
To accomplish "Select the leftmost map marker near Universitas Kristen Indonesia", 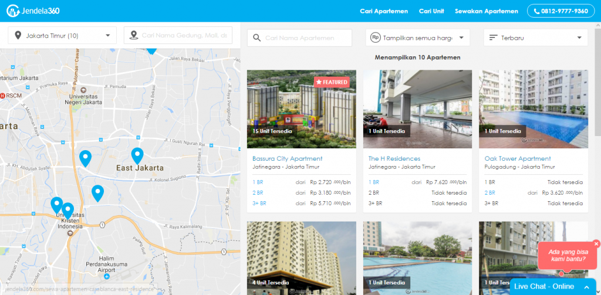I will click(57, 205).
